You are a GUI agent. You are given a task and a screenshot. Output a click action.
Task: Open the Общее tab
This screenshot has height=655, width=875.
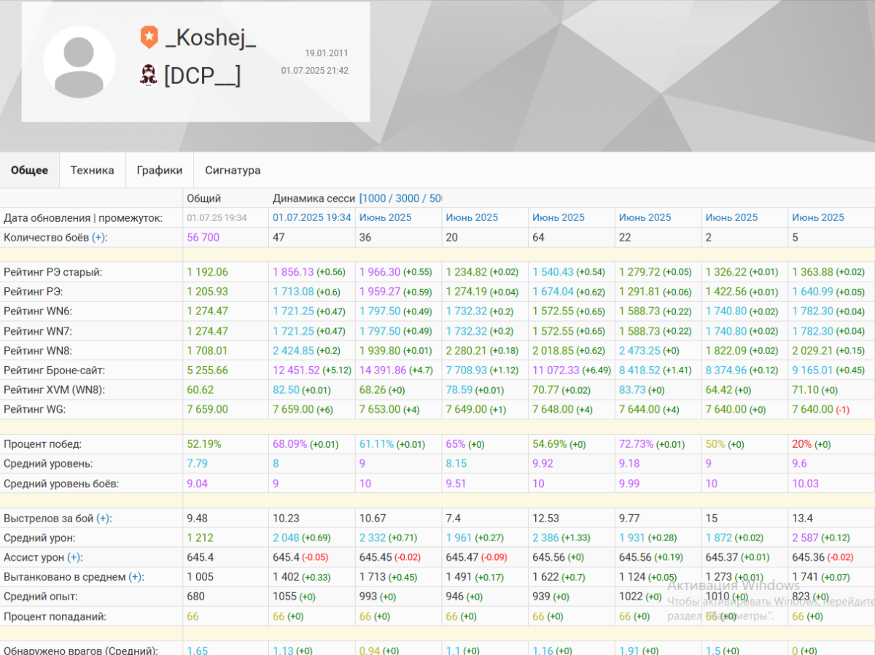click(x=29, y=170)
